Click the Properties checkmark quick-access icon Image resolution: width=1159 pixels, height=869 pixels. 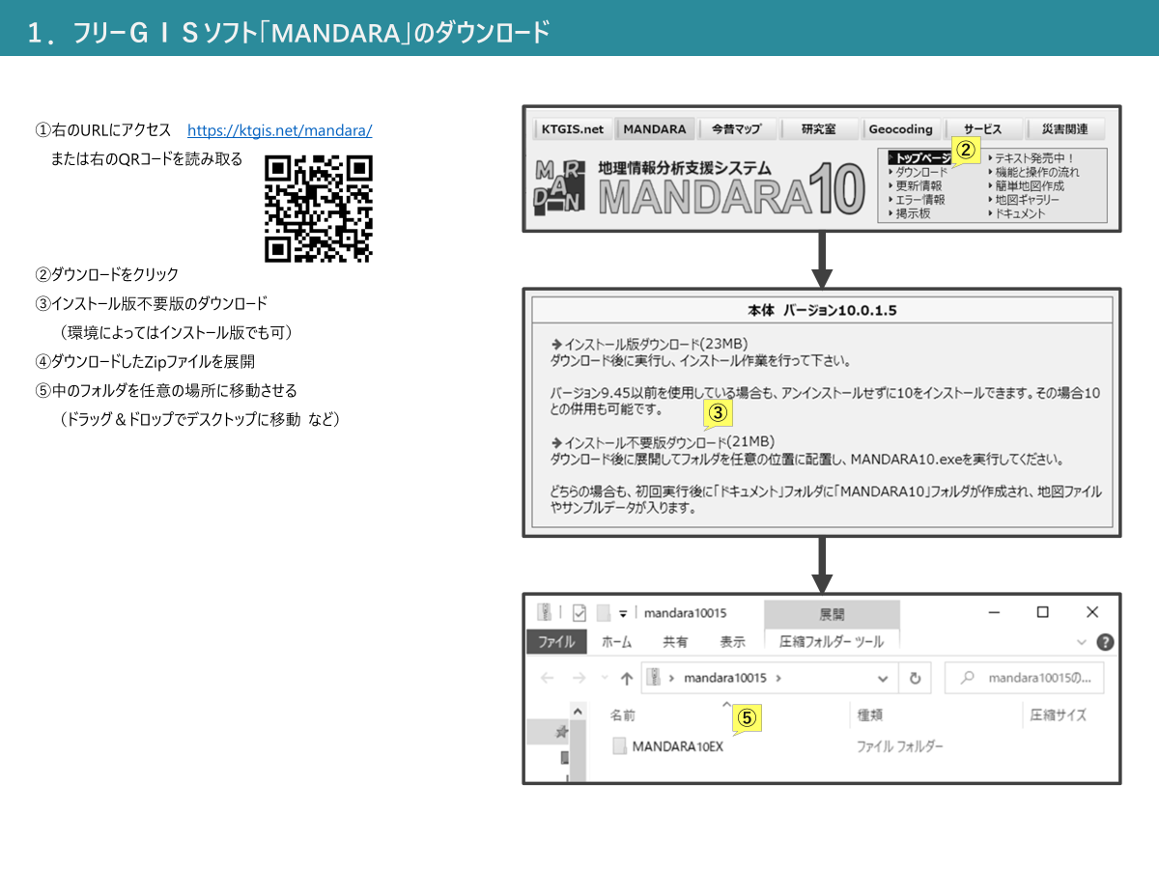(x=579, y=613)
